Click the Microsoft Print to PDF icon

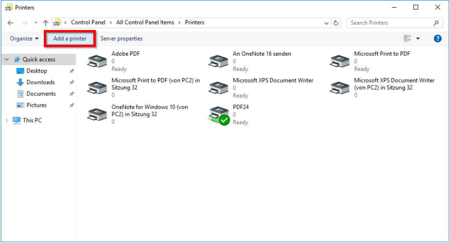pos(340,61)
